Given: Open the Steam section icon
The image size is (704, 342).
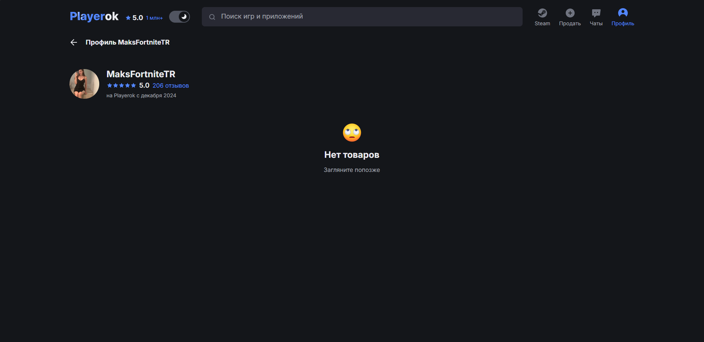Looking at the screenshot, I should coord(542,13).
